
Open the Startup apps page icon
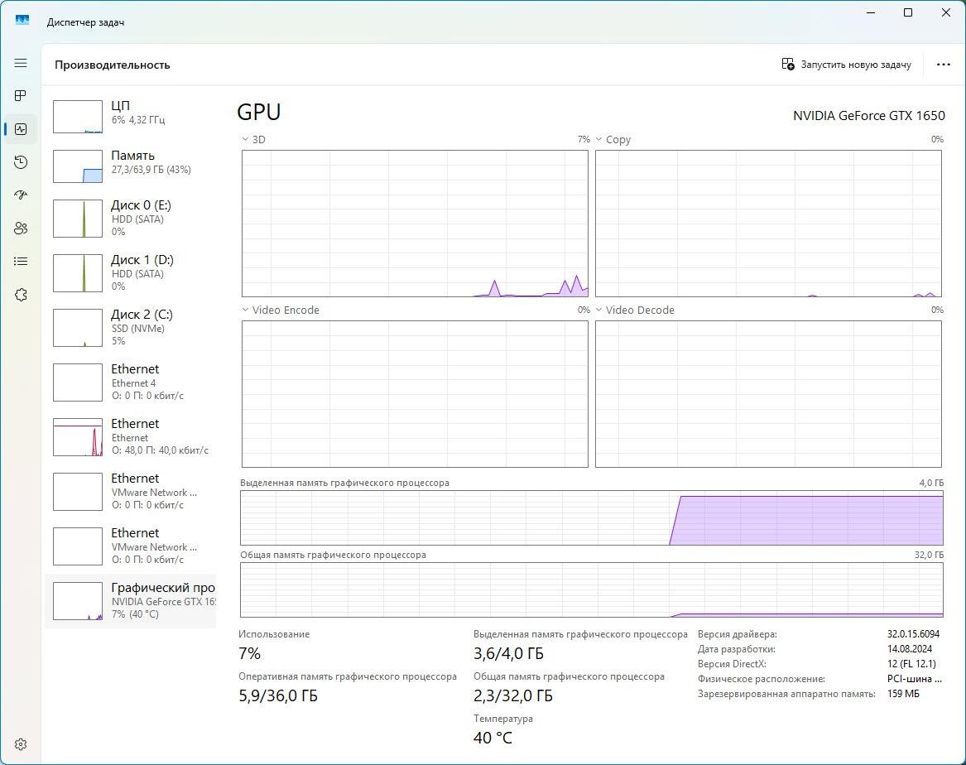click(x=21, y=195)
